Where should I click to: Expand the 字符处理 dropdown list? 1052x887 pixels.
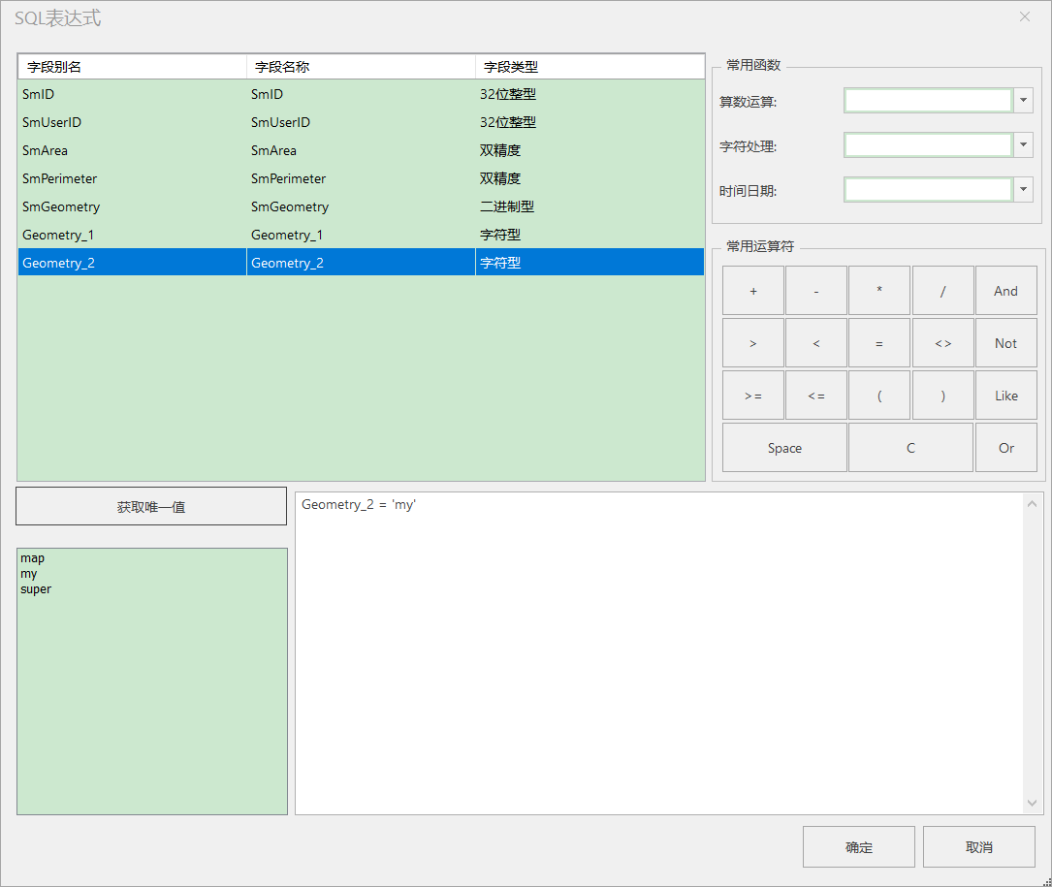[x=1023, y=145]
